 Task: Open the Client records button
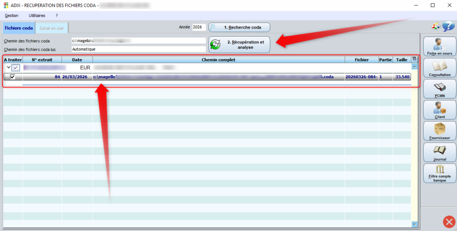[439, 110]
